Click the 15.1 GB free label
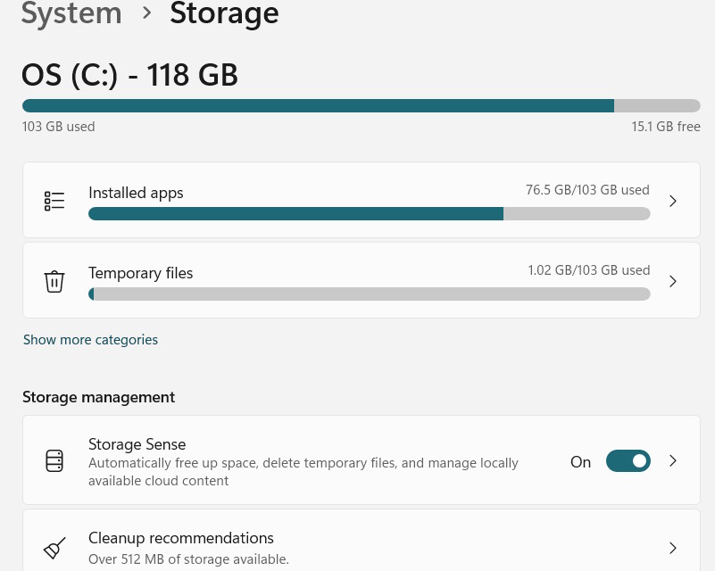The image size is (715, 571). (x=666, y=126)
